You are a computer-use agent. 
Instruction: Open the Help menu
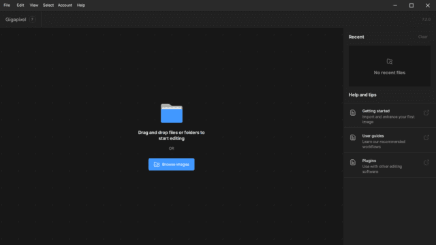81,5
